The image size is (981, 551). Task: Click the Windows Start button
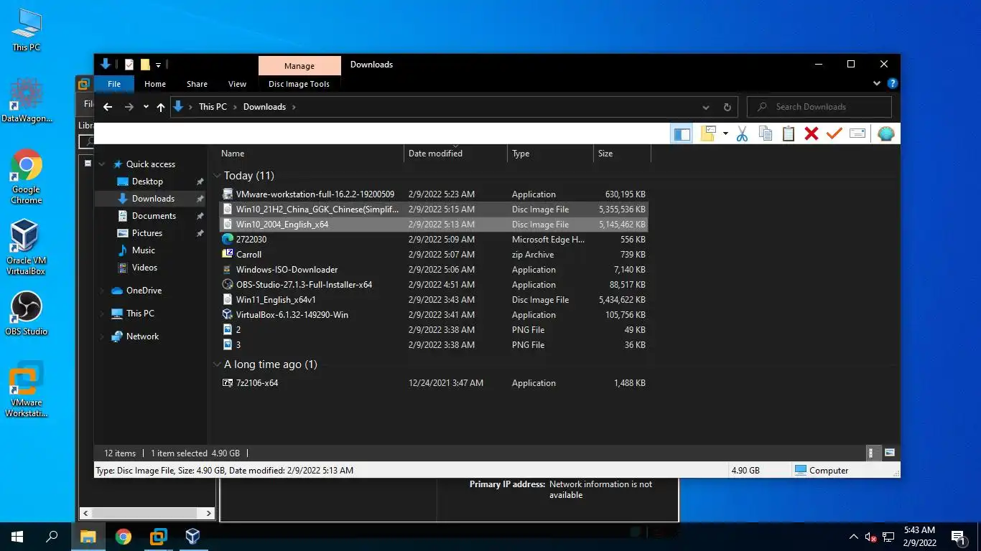[x=17, y=536]
